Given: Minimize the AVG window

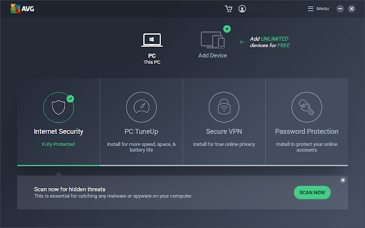Looking at the screenshot, I should tap(340, 9).
